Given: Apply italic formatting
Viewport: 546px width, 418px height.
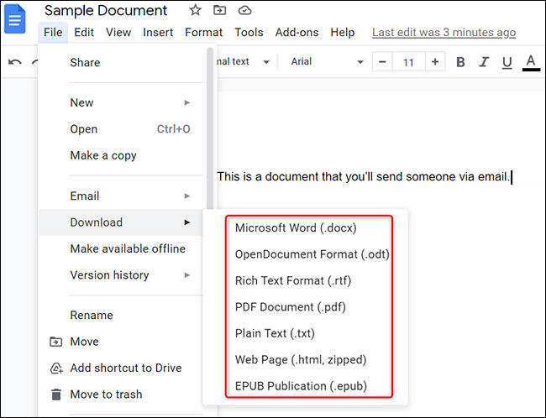Looking at the screenshot, I should point(484,62).
